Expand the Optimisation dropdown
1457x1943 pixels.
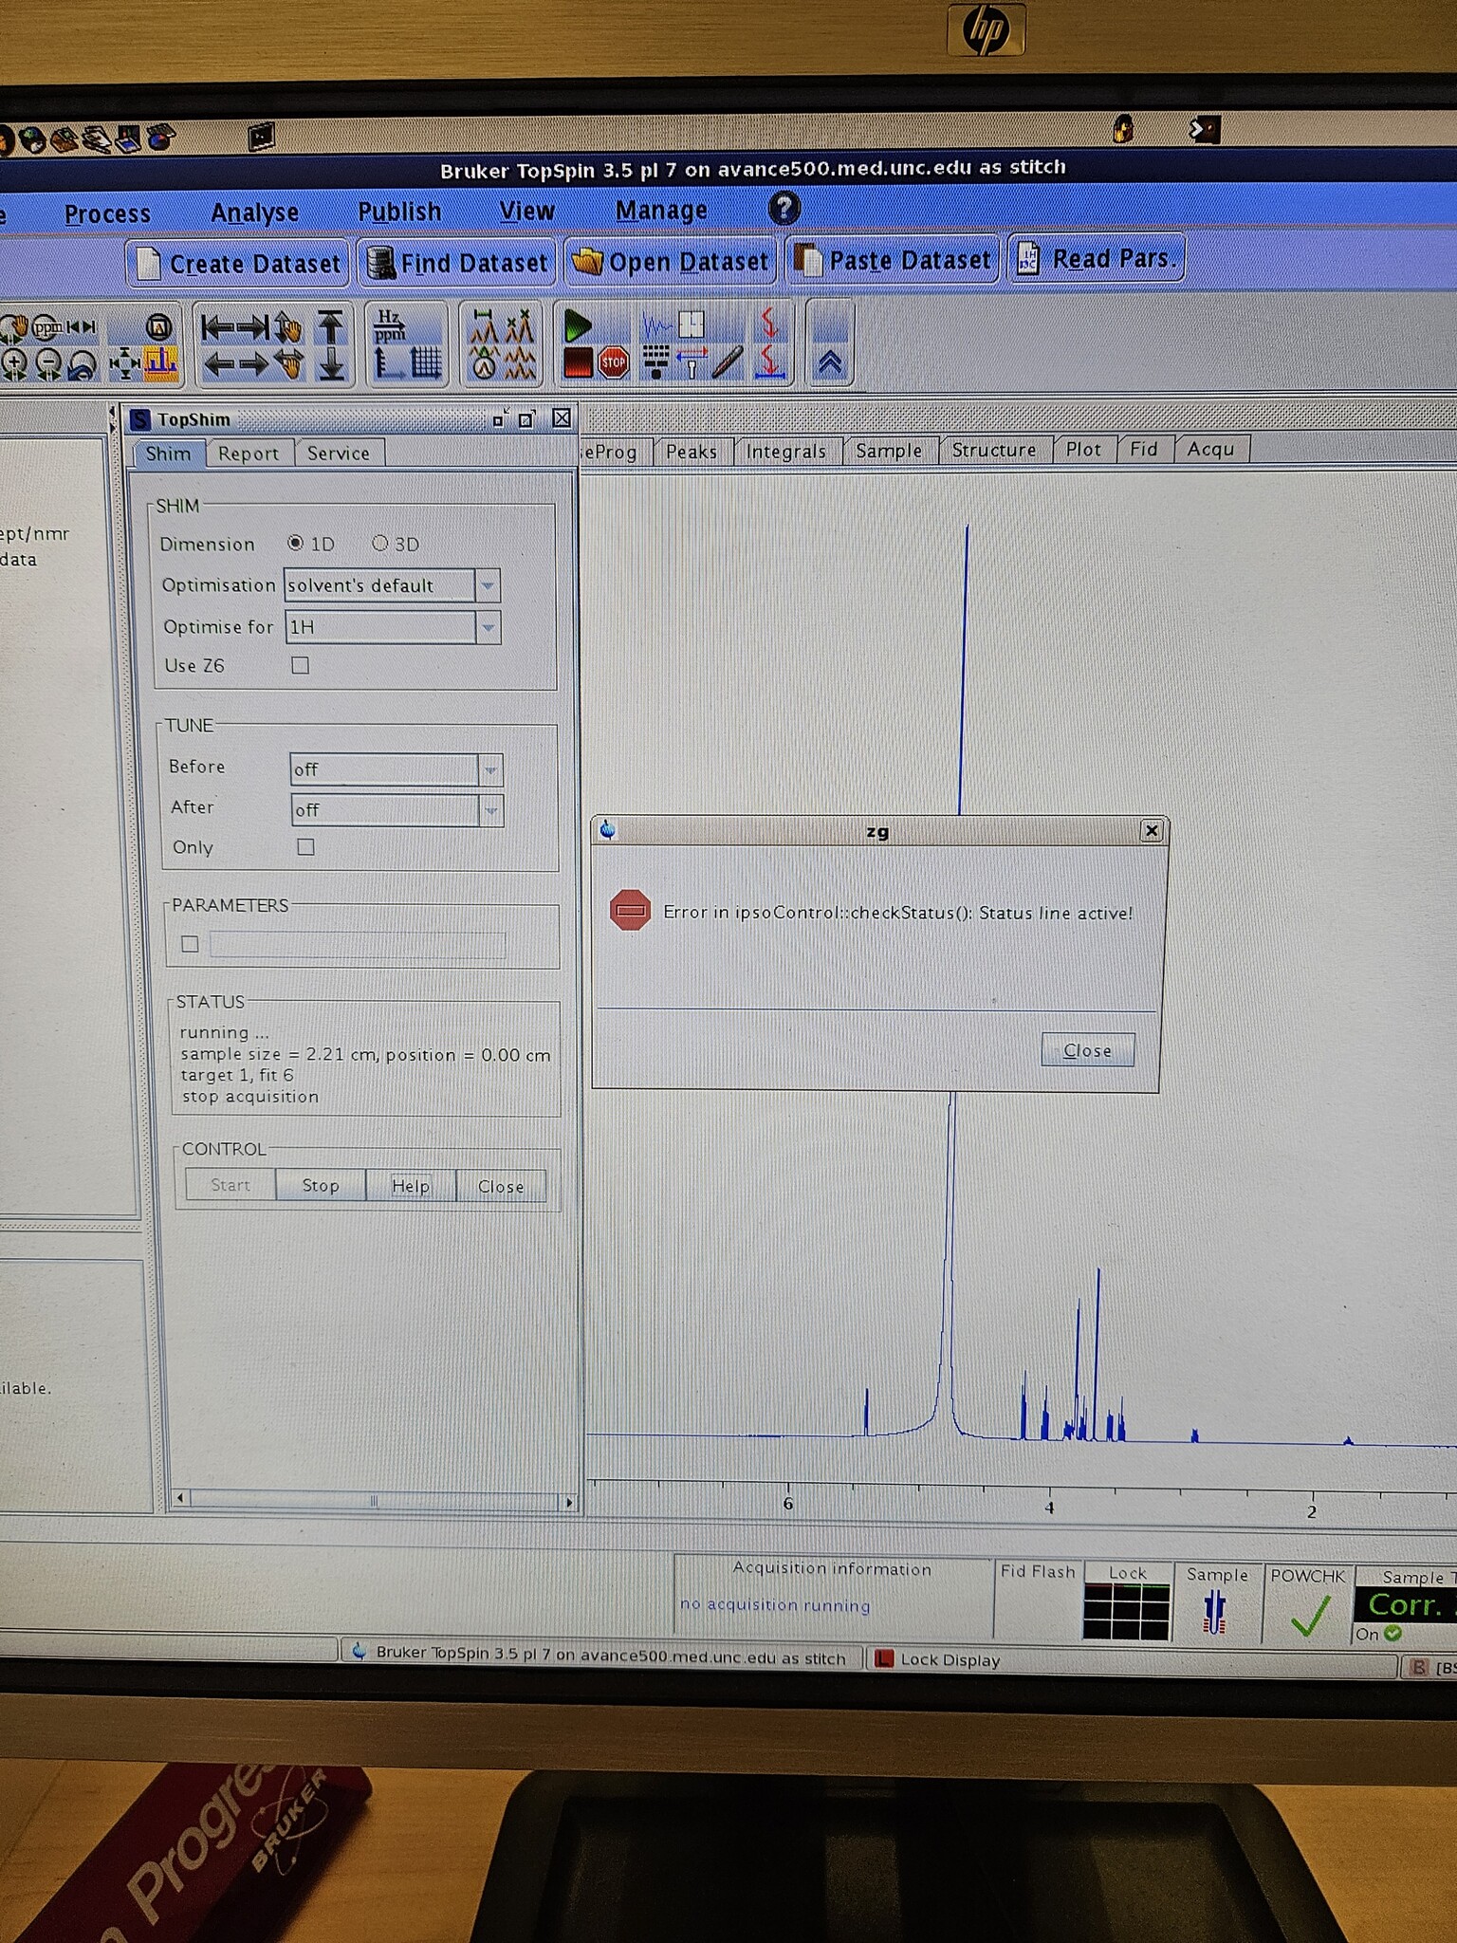[488, 586]
